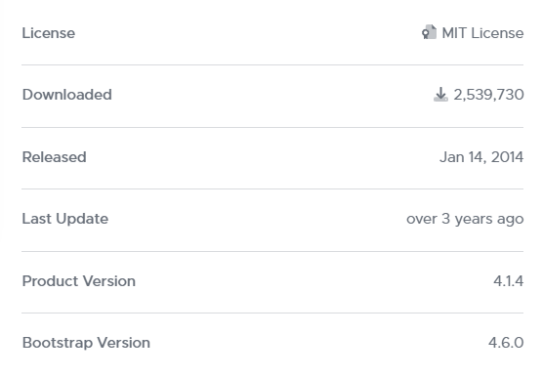Click the divider line under the Downloaded row
The height and width of the screenshot is (376, 543).
click(272, 127)
